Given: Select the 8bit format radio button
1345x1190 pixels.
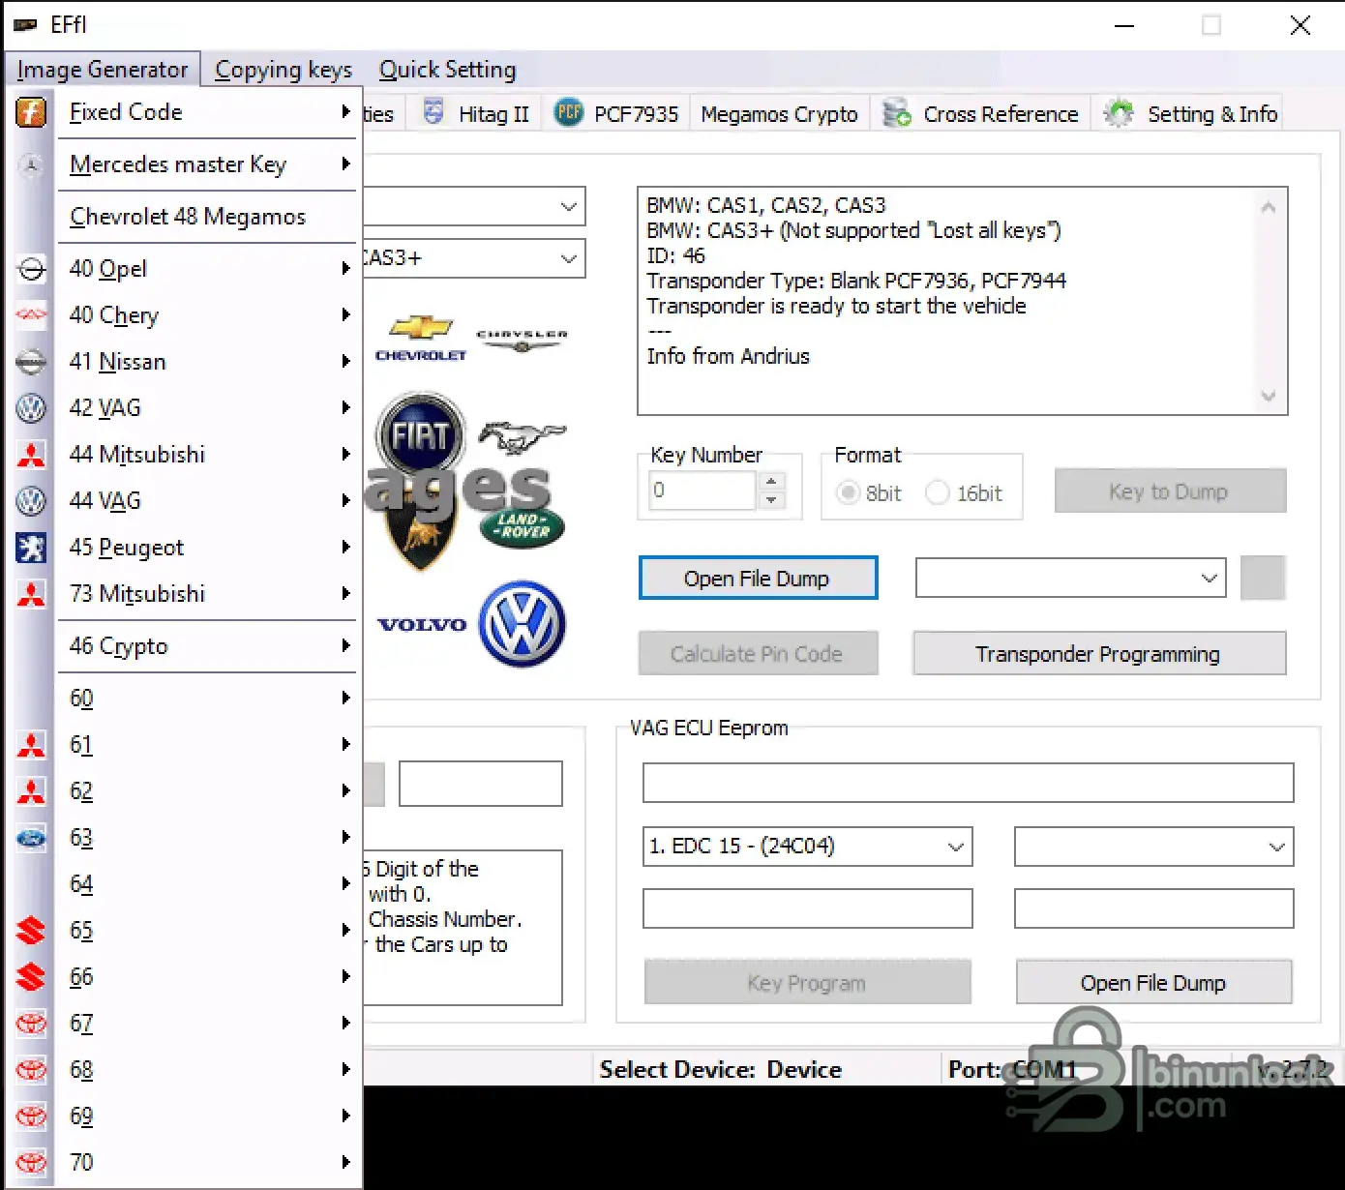Looking at the screenshot, I should [x=849, y=493].
